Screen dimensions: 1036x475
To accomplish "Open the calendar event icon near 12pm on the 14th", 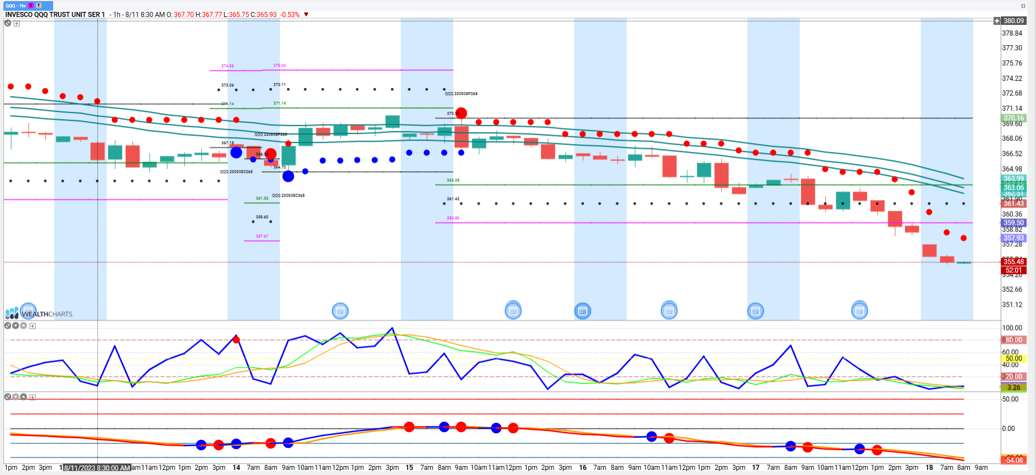I will 340,311.
